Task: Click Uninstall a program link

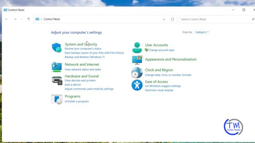Action: click(x=77, y=101)
